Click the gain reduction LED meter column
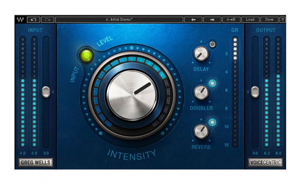301x184 pixels. (235, 92)
